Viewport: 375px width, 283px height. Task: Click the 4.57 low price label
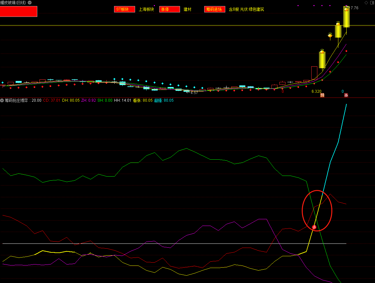194,93
